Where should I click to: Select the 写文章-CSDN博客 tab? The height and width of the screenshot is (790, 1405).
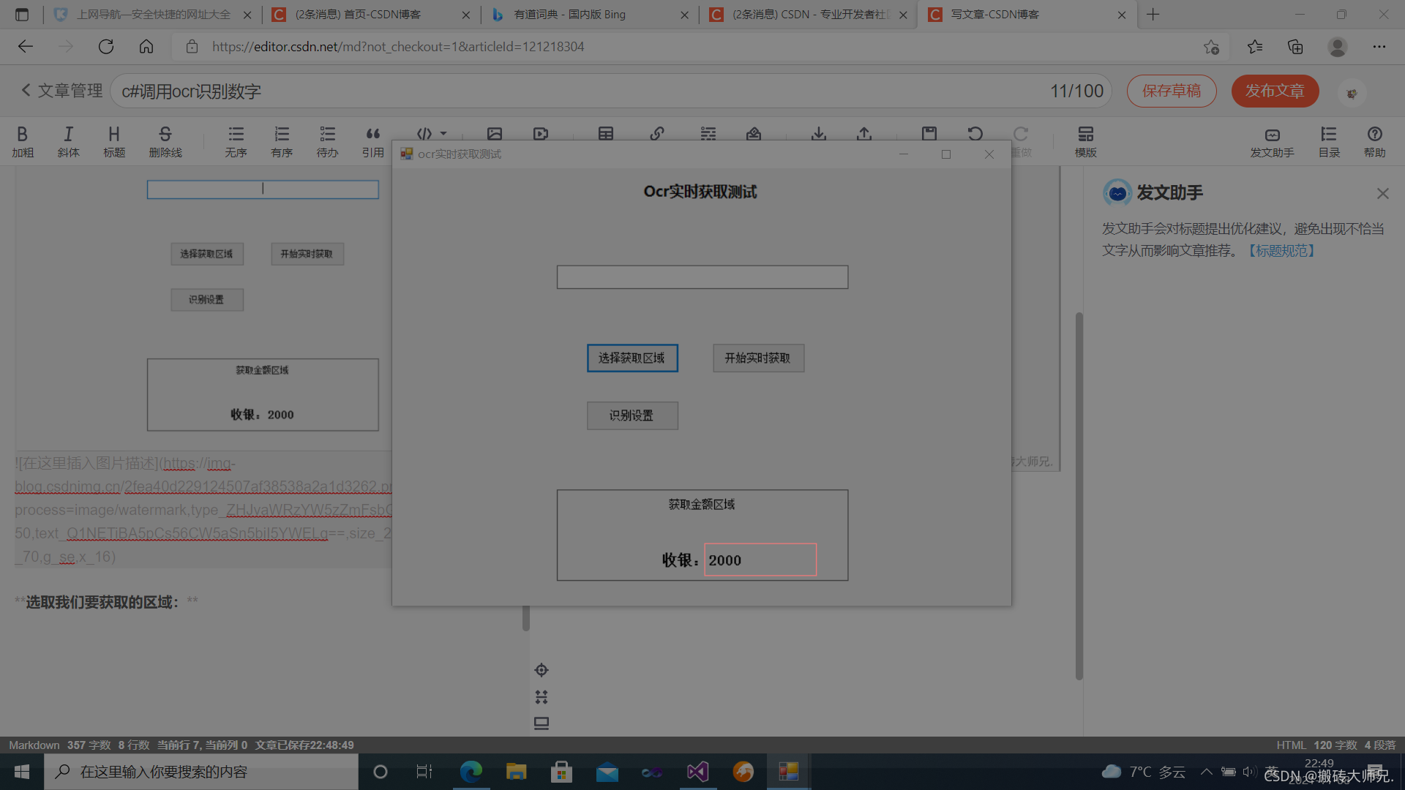1027,15
